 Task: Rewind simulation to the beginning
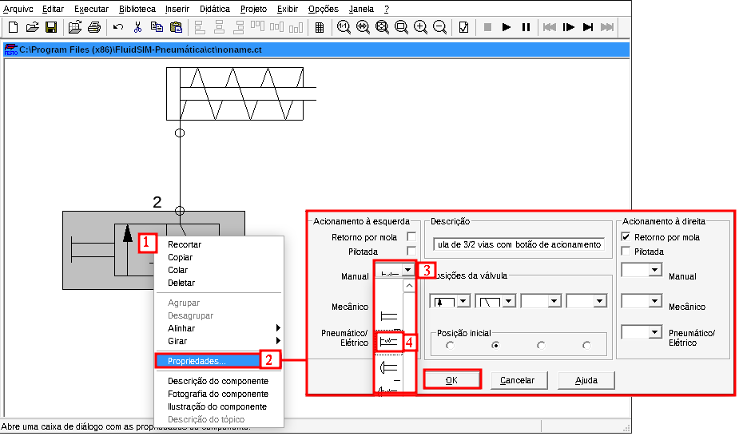coord(550,27)
